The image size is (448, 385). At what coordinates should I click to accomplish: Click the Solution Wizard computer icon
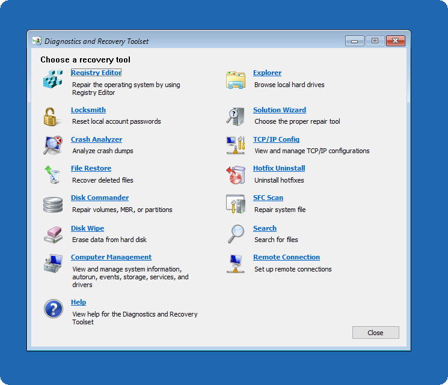click(235, 115)
